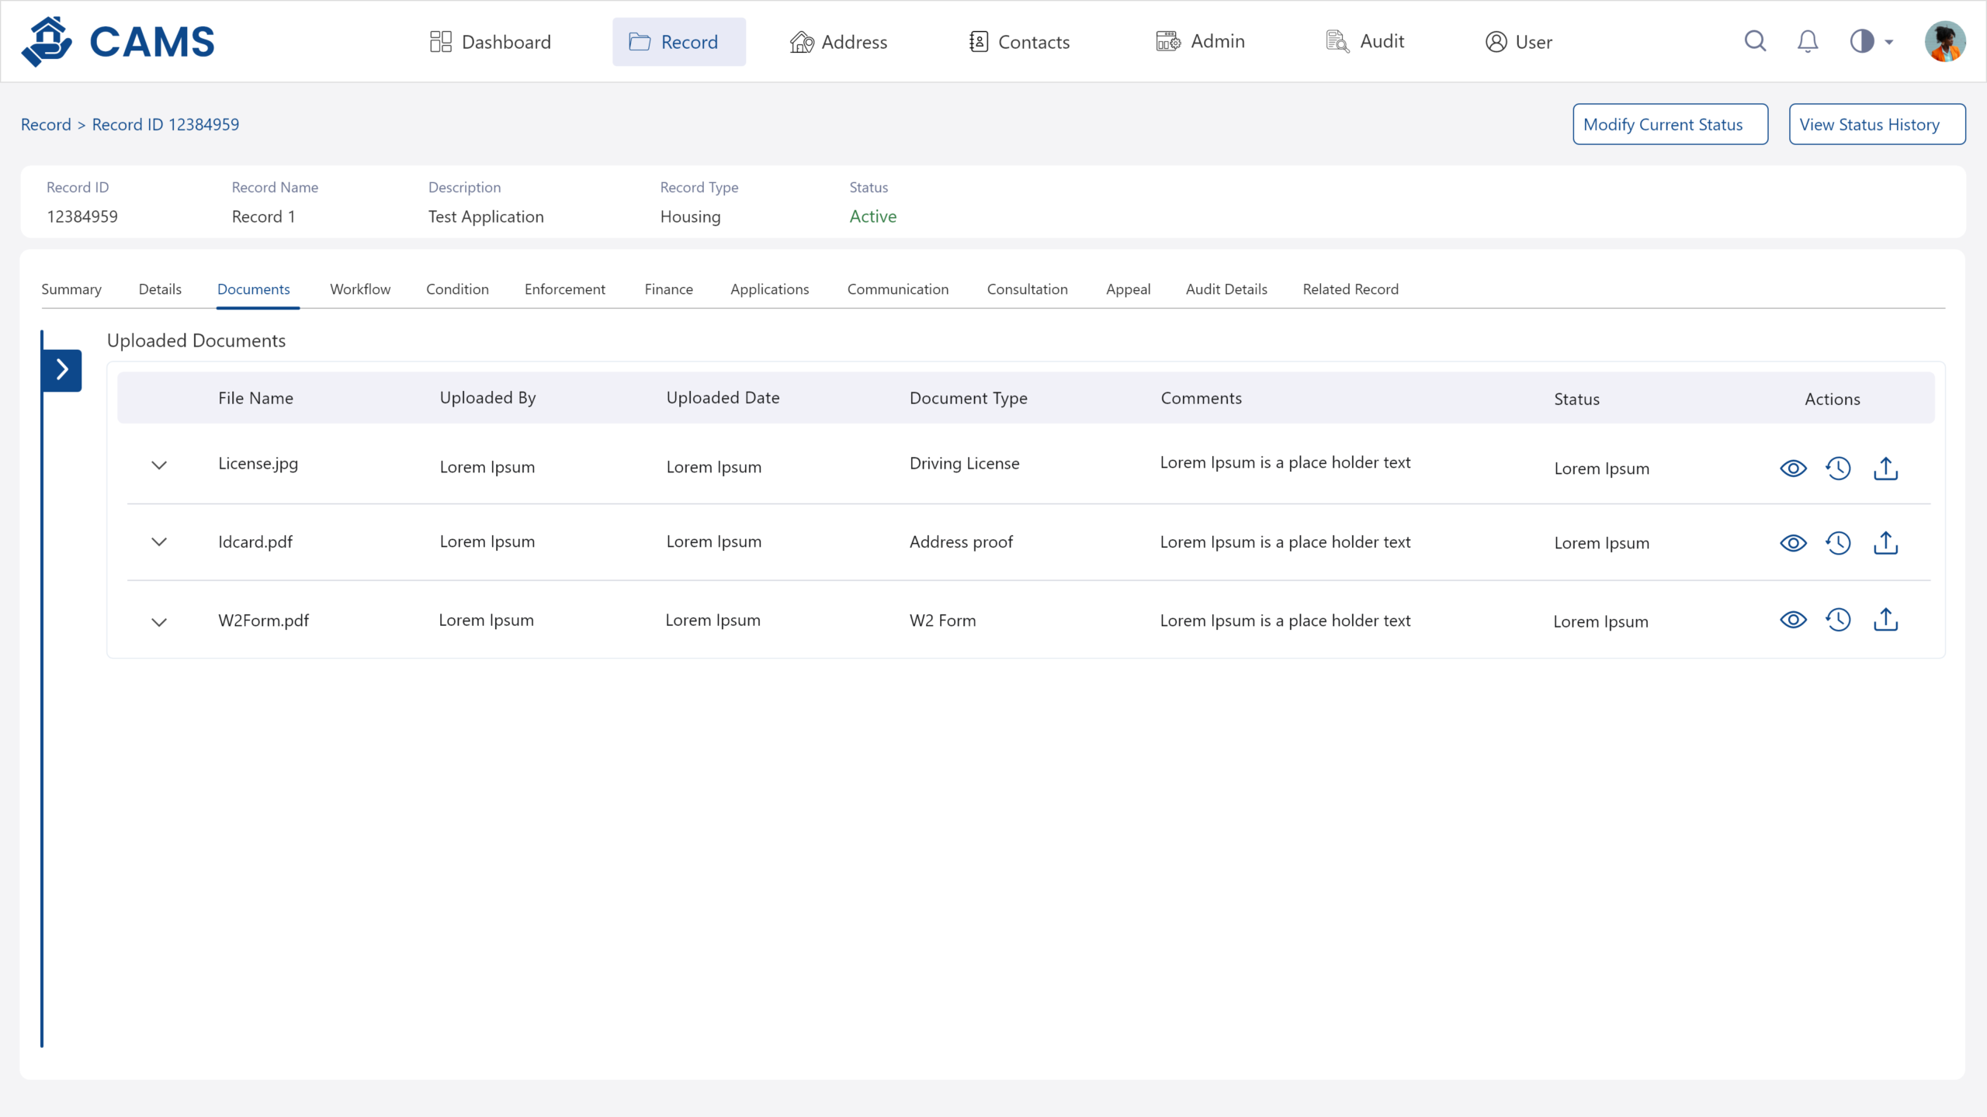Open the Audit Details tab

pyautogui.click(x=1226, y=289)
